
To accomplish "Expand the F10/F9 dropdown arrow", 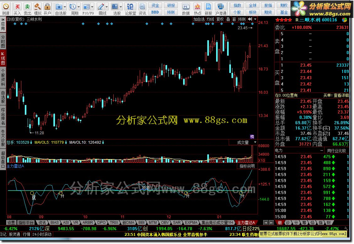I will coord(92,7).
